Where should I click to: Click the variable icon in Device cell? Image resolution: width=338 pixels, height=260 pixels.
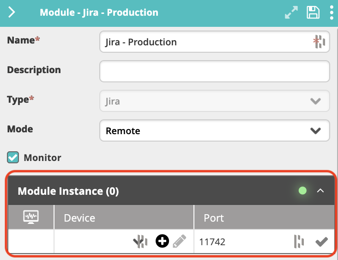pos(140,241)
